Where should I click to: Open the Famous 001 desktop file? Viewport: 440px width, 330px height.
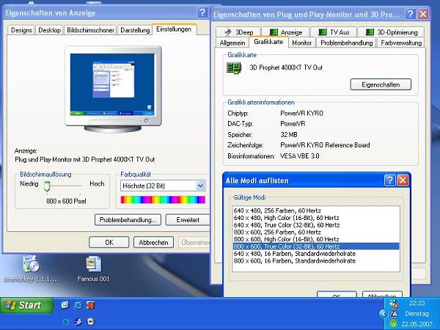point(93,265)
